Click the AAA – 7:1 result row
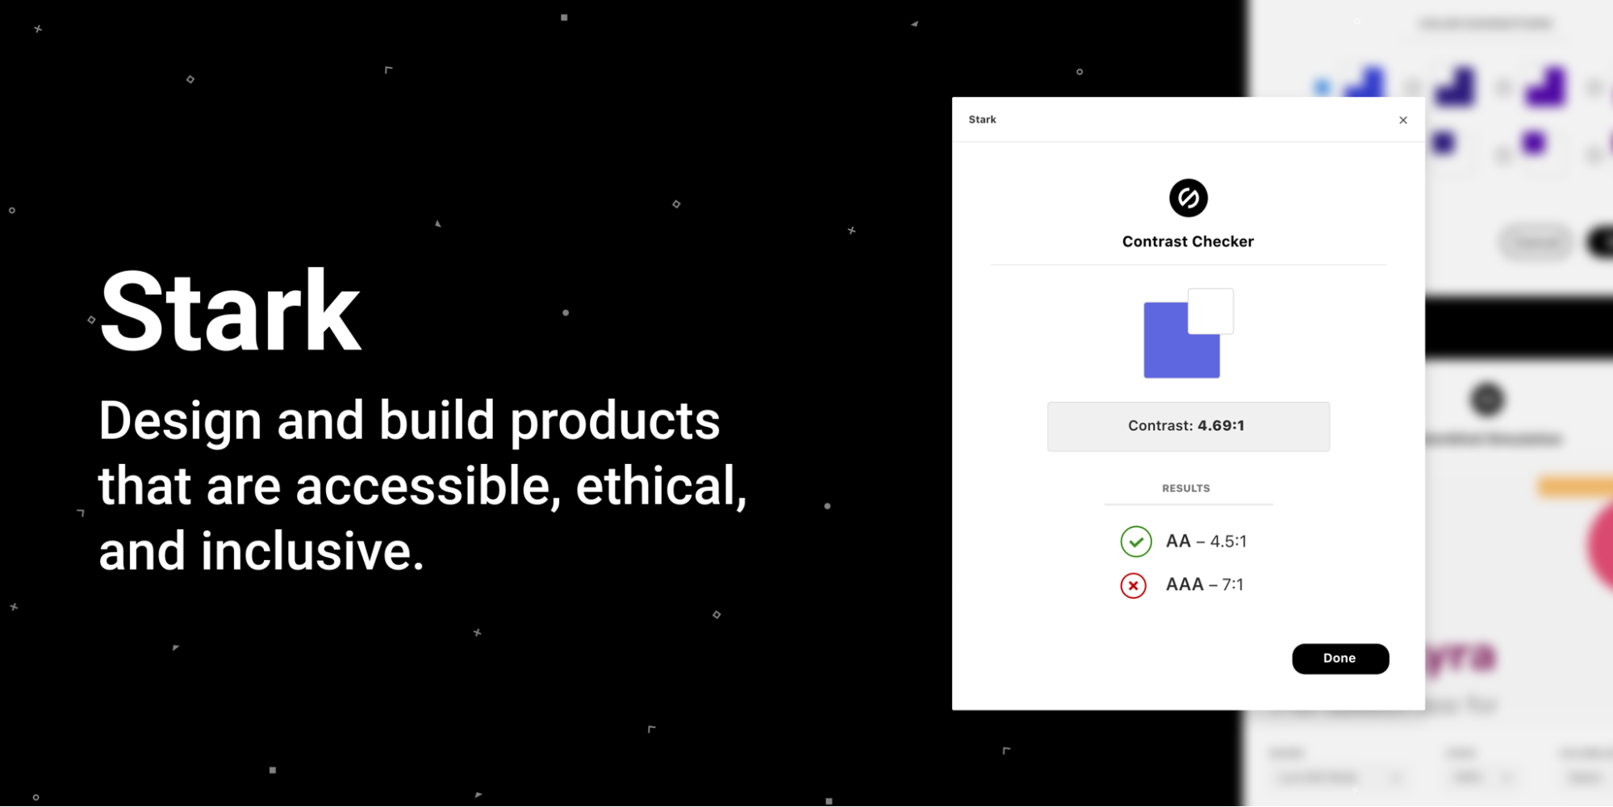The height and width of the screenshot is (807, 1613). click(x=1182, y=585)
